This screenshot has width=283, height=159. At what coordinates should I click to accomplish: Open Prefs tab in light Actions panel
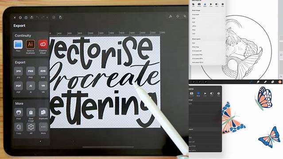pos(217,5)
